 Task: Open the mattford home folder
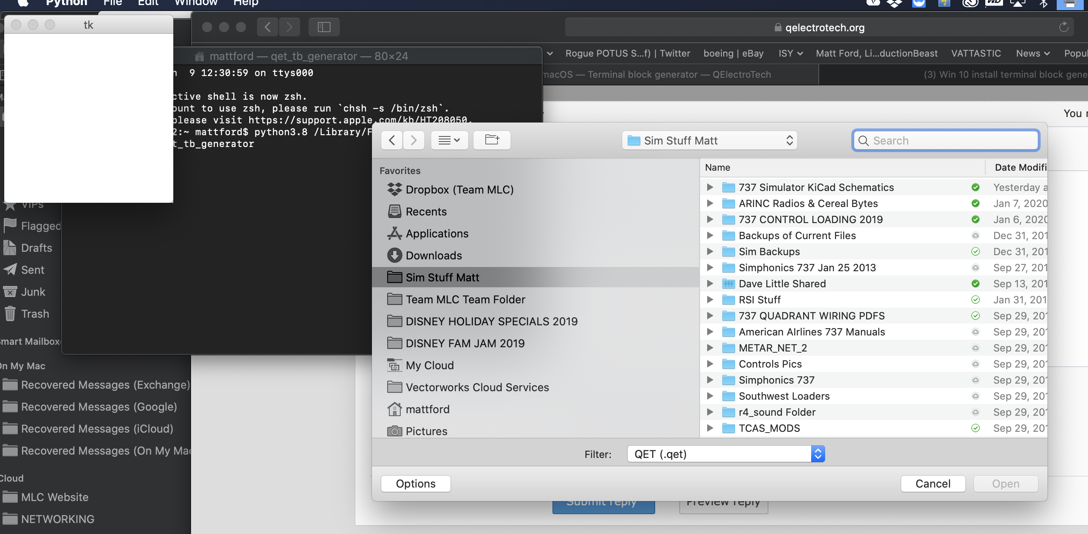[427, 409]
